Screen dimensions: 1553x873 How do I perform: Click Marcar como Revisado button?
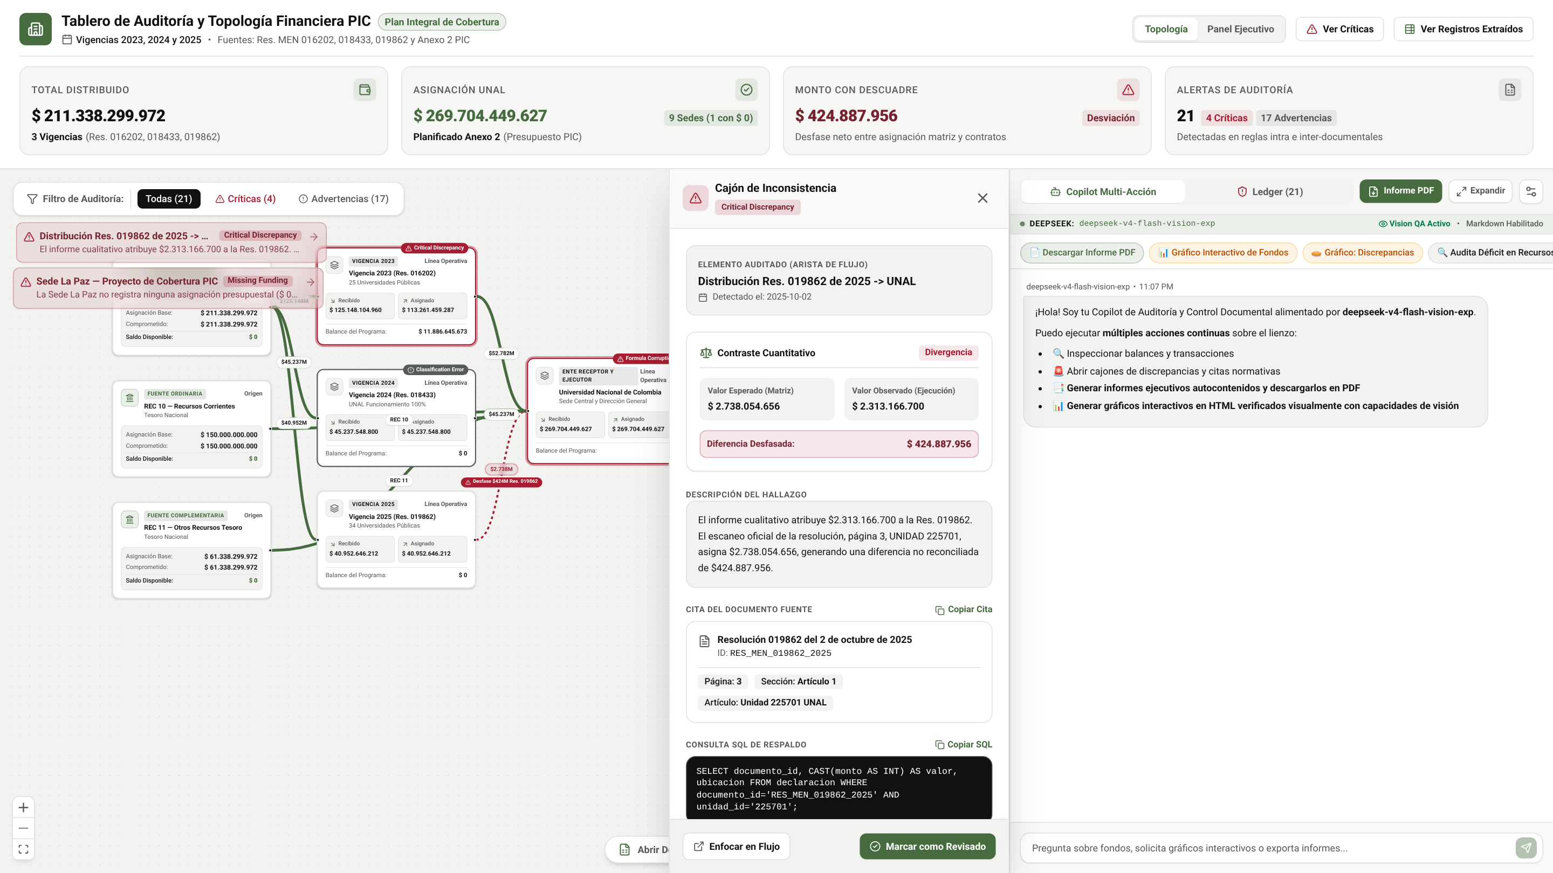pos(927,847)
